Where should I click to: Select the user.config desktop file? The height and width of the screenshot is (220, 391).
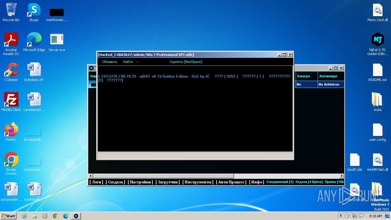click(378, 132)
